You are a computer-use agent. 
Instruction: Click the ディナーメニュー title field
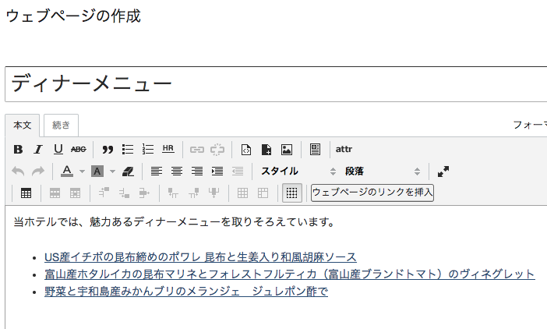pos(276,84)
